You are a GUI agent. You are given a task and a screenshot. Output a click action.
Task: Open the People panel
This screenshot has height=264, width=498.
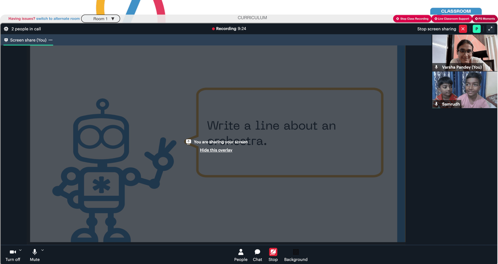pos(241,255)
